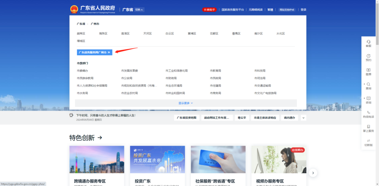Select 海珠区 district
Image resolution: width=379 pixels, height=186 pixels.
point(103,34)
